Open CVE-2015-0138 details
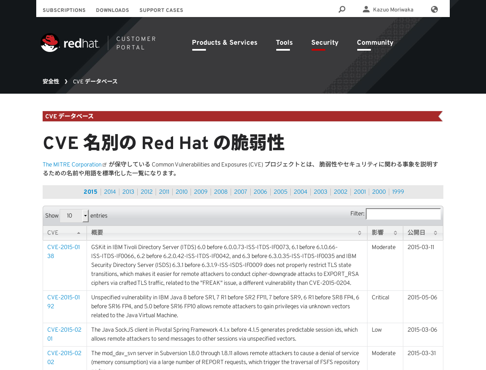 pos(64,251)
